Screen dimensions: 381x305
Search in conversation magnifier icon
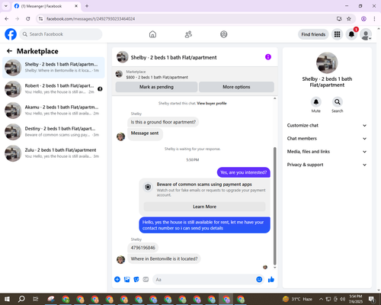pos(338,102)
